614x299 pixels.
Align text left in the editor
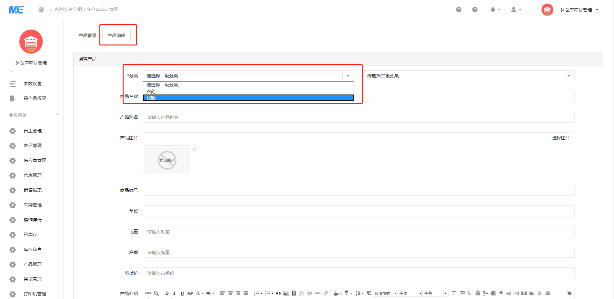coord(223,293)
